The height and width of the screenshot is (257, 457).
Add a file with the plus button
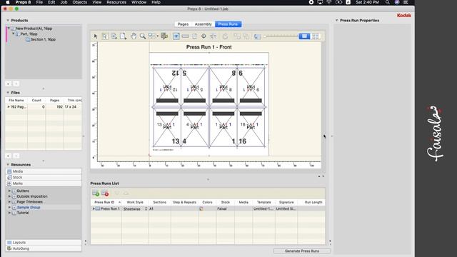click(x=9, y=156)
